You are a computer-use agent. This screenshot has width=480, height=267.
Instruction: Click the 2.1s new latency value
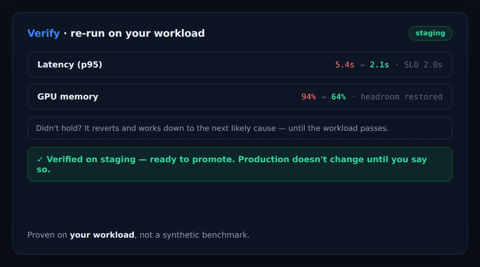point(379,65)
